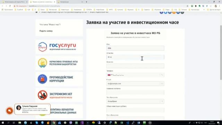Click the breadcrumb home icon
Screen dimensions: 222x125
(36, 12)
